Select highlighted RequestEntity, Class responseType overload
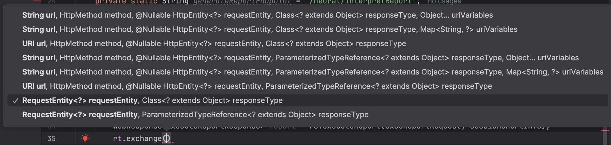Viewport: 611px width, 145px height. point(152,100)
